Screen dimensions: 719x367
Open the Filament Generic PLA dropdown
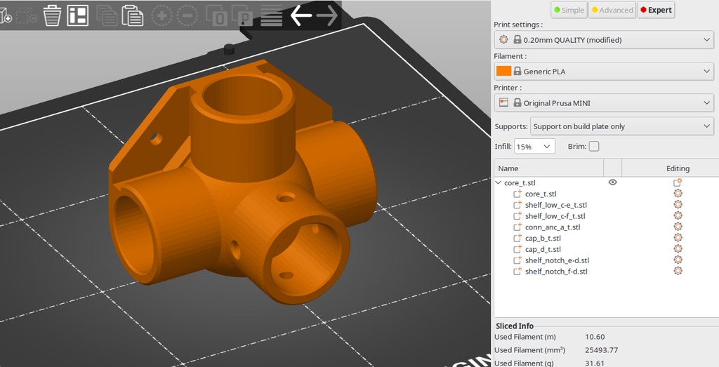[604, 71]
